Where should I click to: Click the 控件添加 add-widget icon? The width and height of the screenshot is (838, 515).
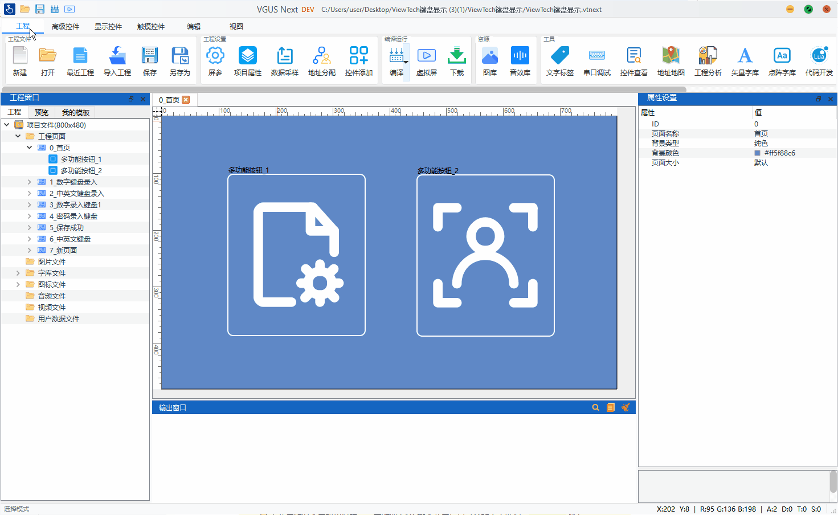359,61
